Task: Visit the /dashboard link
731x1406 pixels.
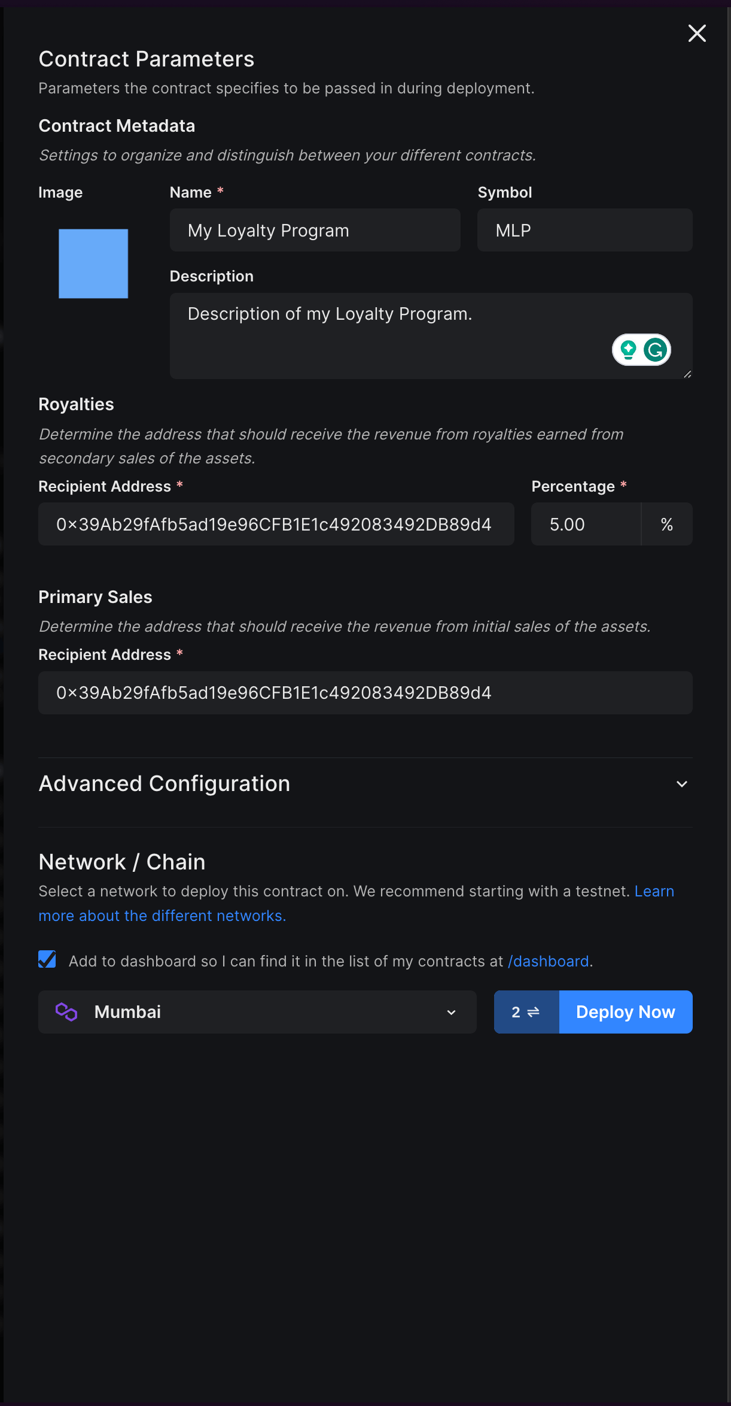Action: pyautogui.click(x=547, y=960)
